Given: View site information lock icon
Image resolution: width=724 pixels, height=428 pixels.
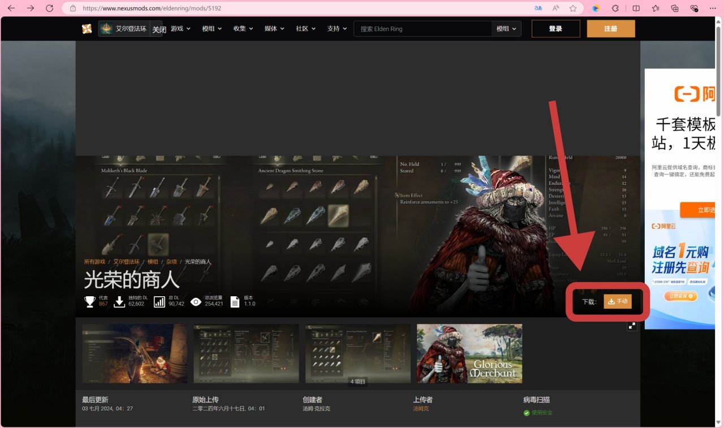Looking at the screenshot, I should click(x=72, y=8).
